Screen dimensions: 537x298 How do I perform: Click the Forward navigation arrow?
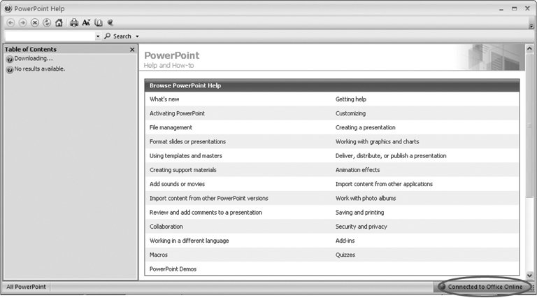22,22
